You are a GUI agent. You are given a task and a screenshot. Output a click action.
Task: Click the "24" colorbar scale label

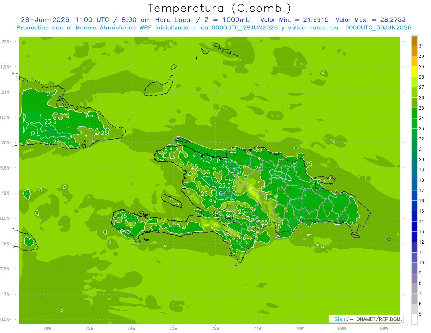[x=422, y=118]
